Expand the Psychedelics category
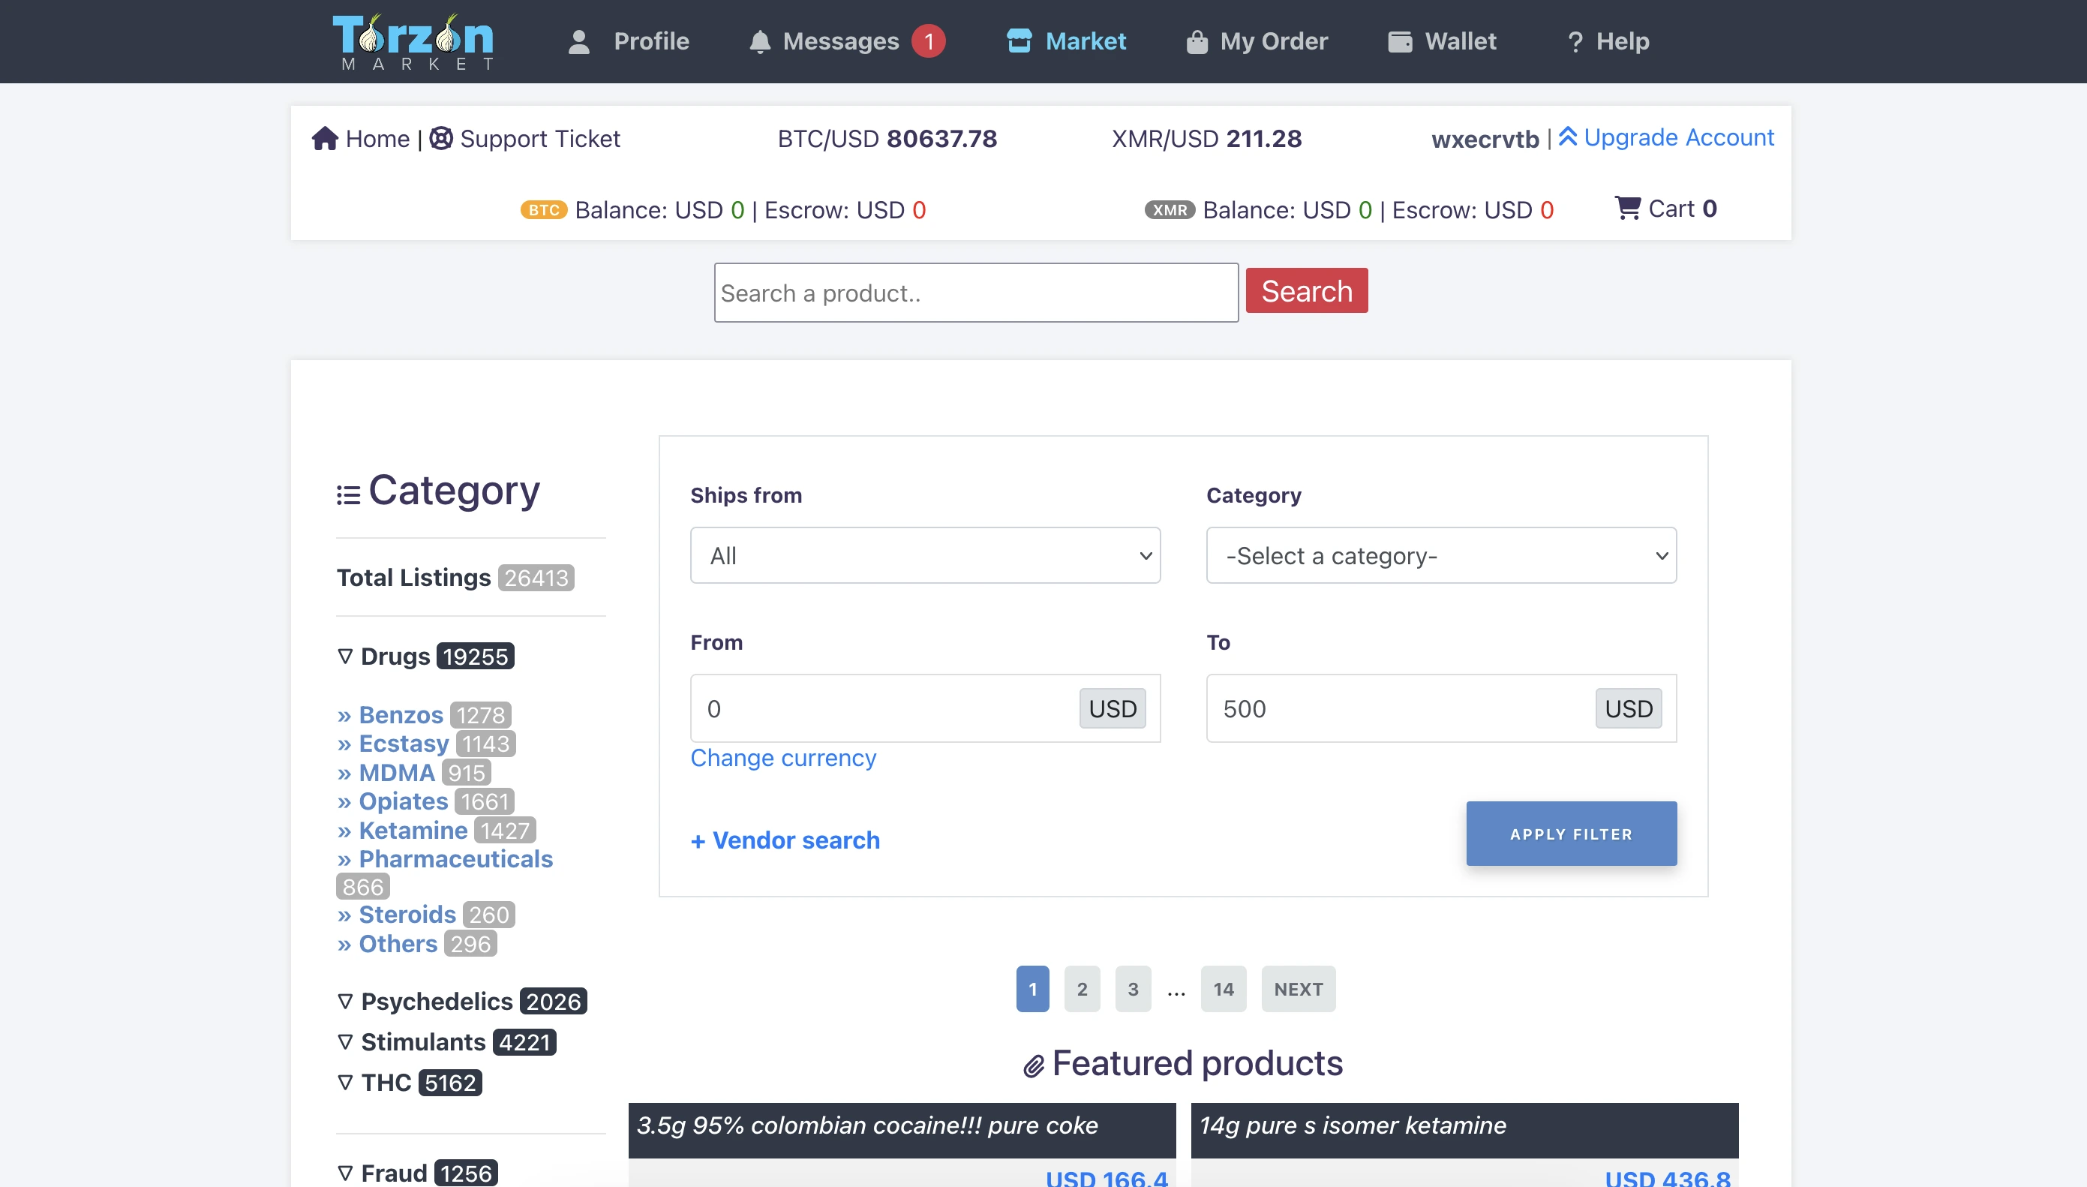 pyautogui.click(x=436, y=1001)
